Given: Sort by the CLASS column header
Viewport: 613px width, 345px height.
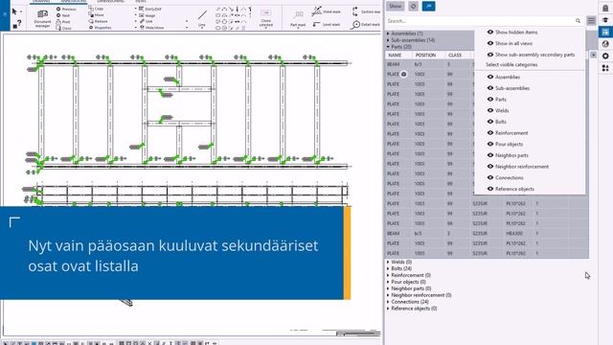Looking at the screenshot, I should tap(455, 56).
